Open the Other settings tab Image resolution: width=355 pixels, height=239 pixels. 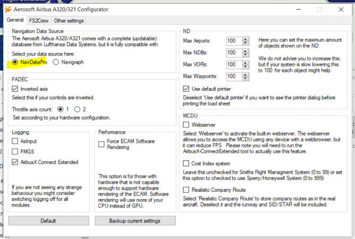pyautogui.click(x=69, y=21)
